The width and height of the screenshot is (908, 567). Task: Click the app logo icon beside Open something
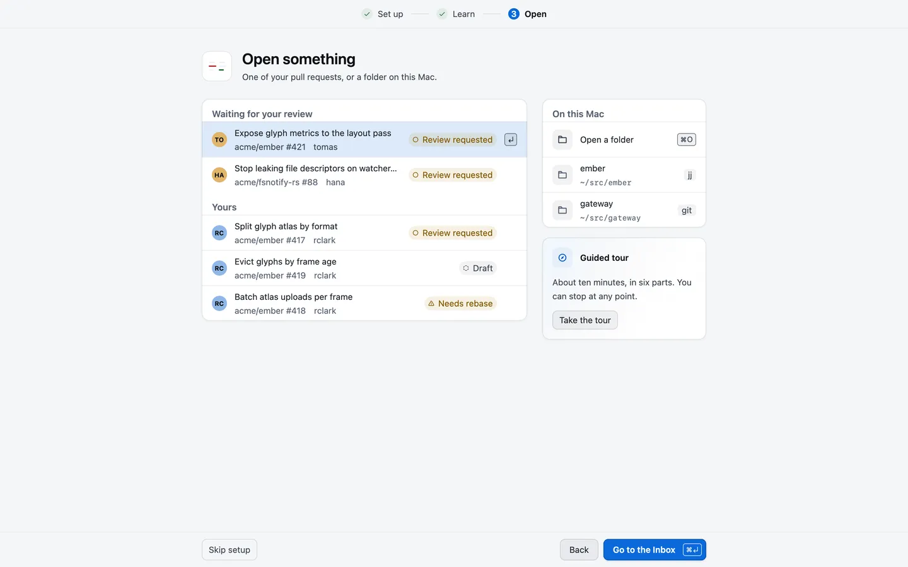pos(217,66)
